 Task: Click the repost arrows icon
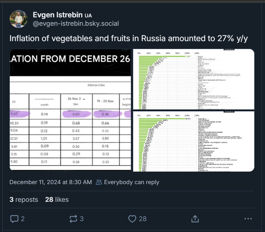pos(73,219)
